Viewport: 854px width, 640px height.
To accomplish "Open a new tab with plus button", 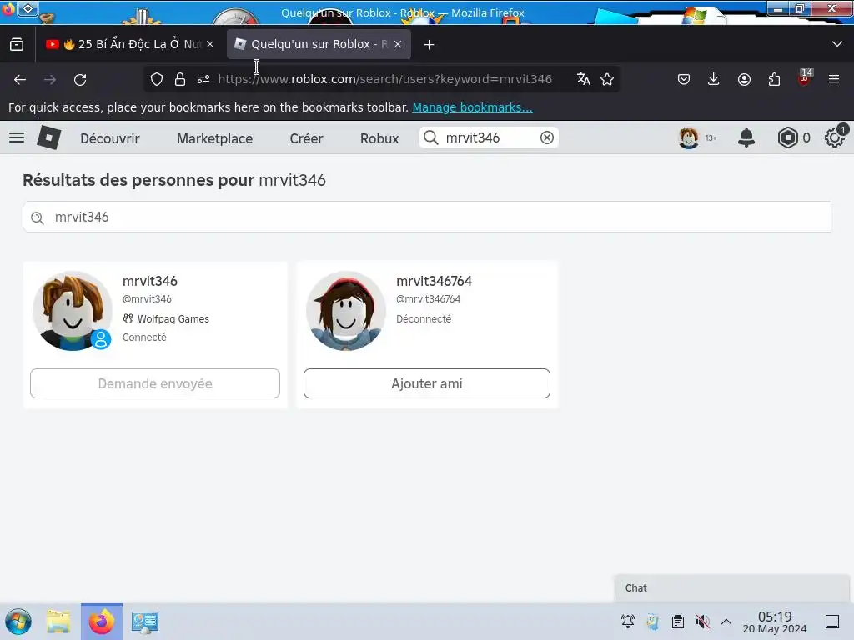I will click(x=430, y=45).
